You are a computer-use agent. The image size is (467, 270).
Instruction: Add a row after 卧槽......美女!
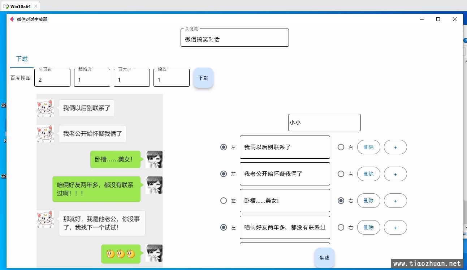395,201
